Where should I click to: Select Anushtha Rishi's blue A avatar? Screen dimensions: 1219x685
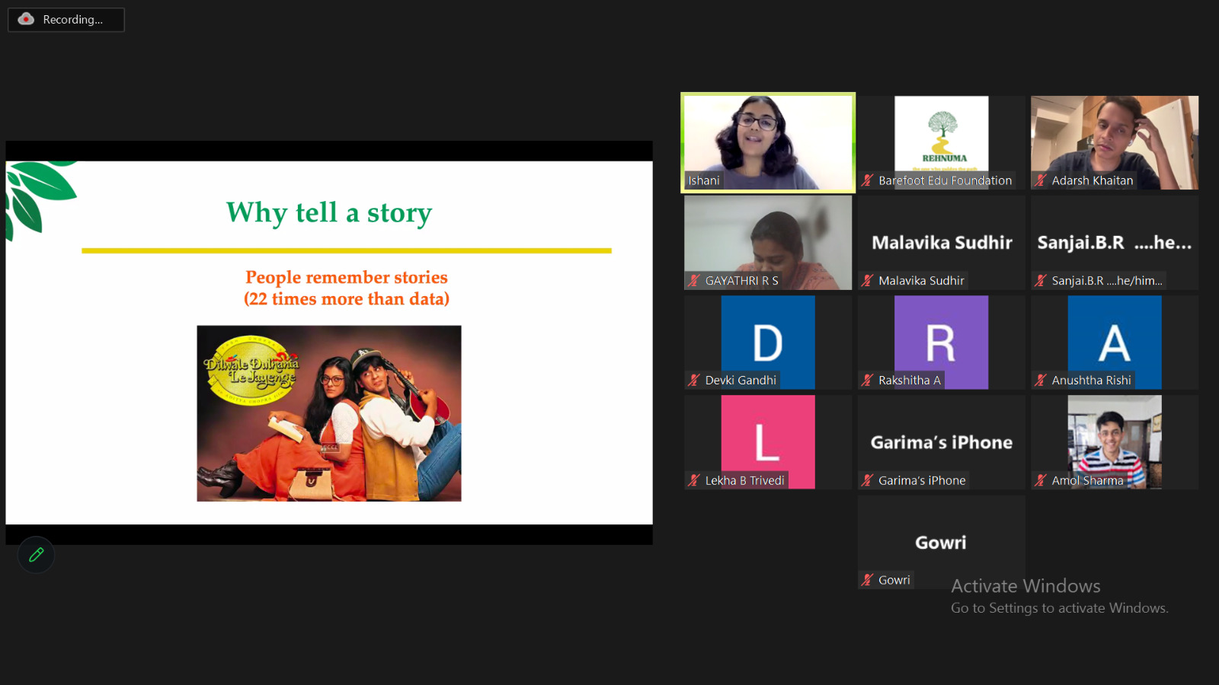coord(1115,342)
